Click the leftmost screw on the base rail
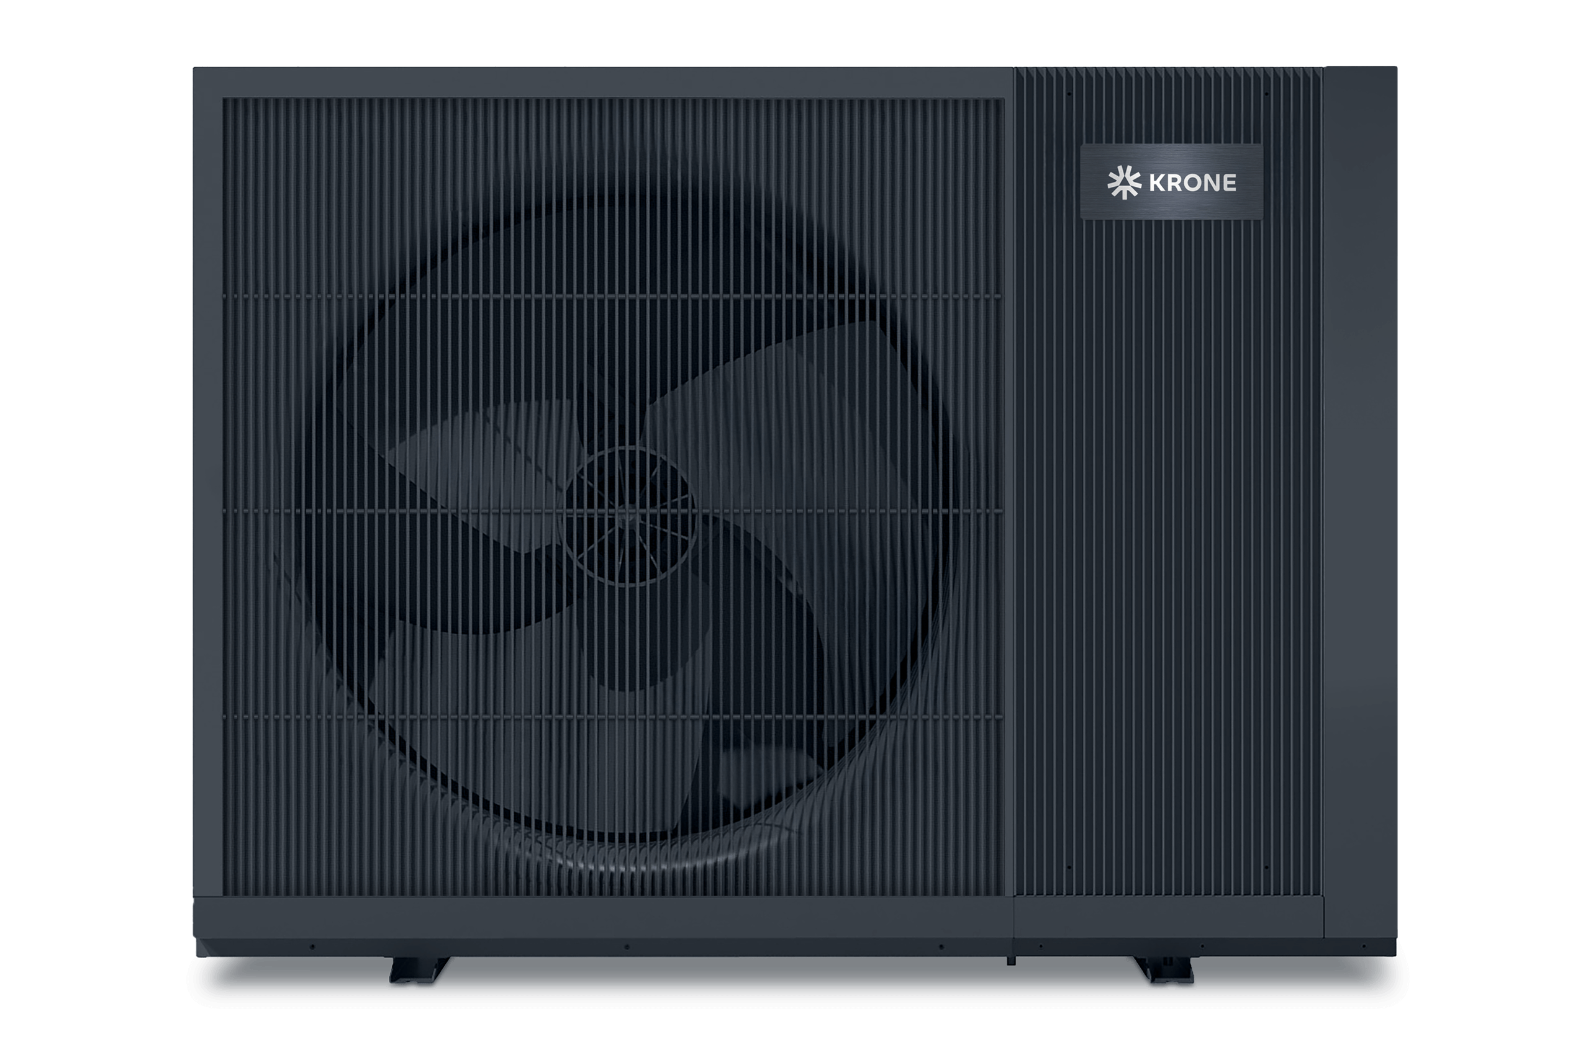Viewport: 1596px width, 1055px height. [312, 946]
